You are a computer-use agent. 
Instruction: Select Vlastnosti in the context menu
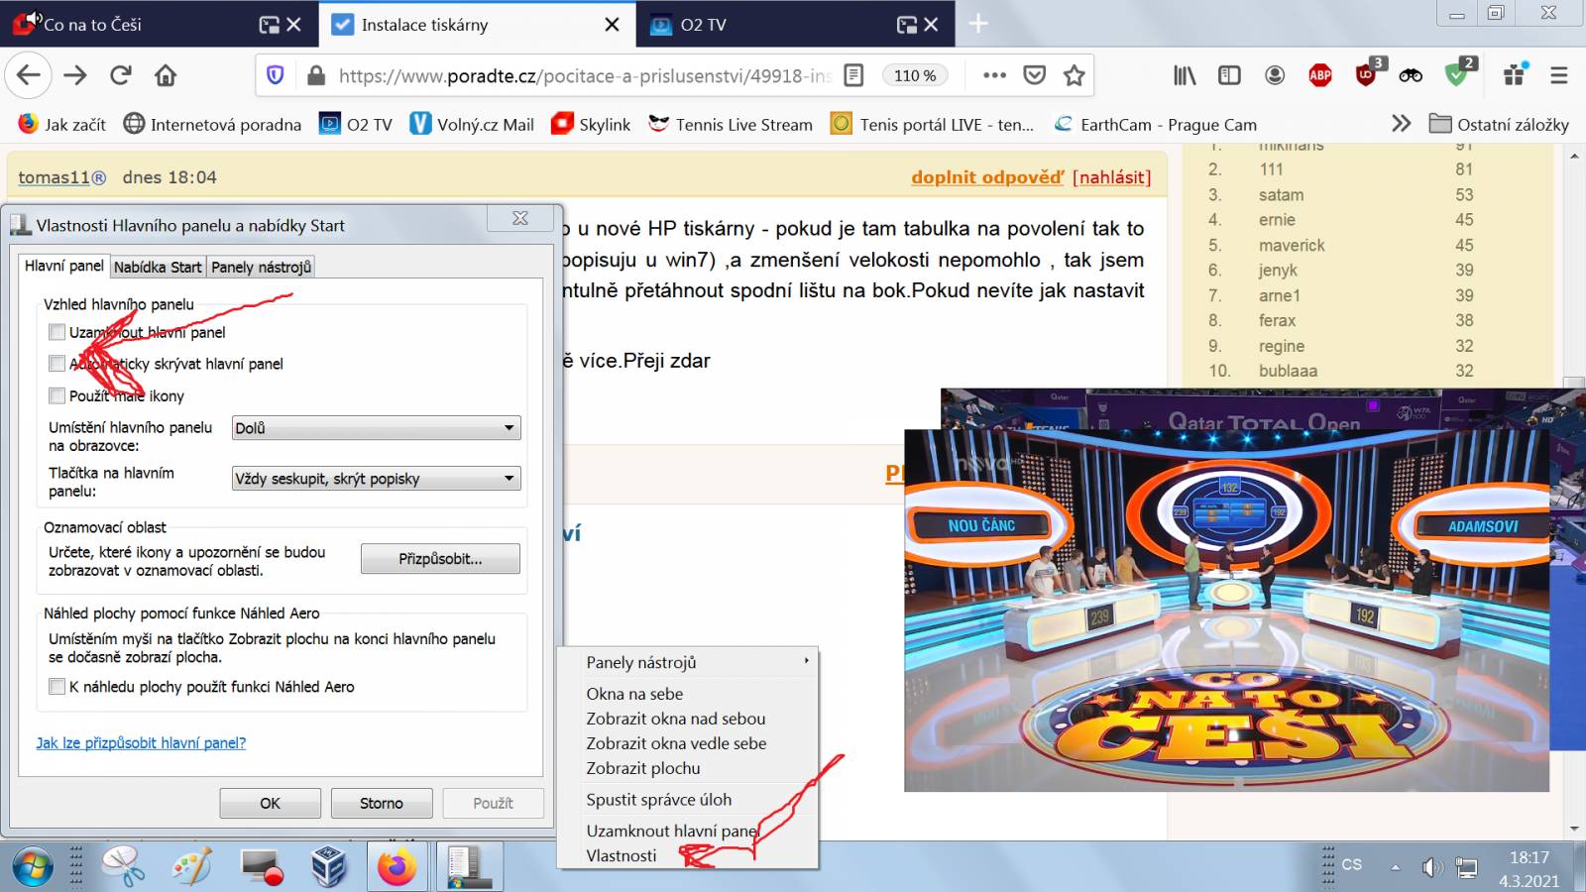click(622, 855)
